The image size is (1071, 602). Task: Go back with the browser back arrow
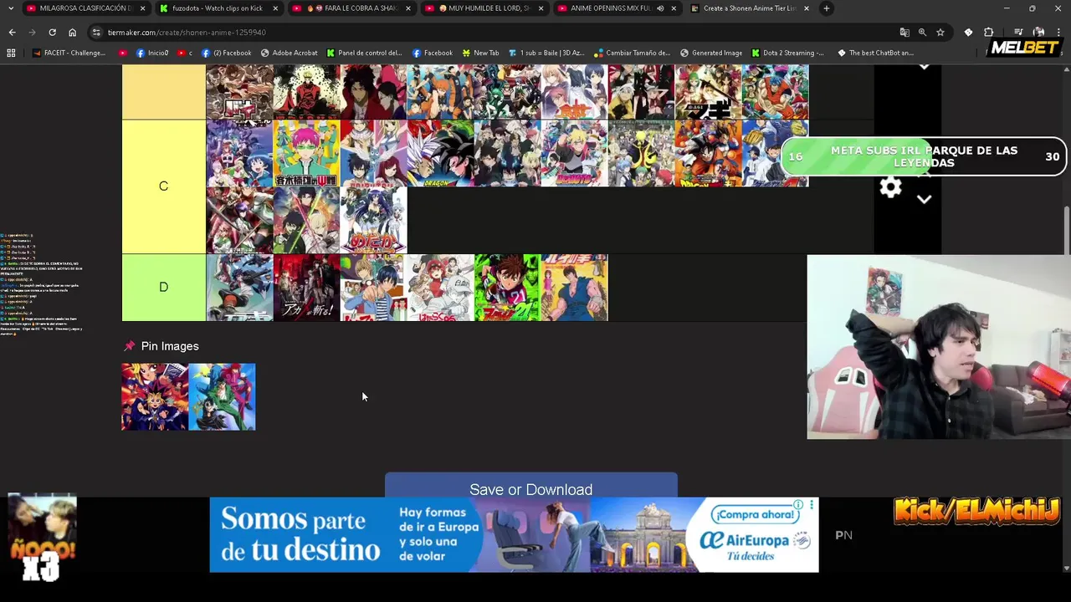[12, 32]
